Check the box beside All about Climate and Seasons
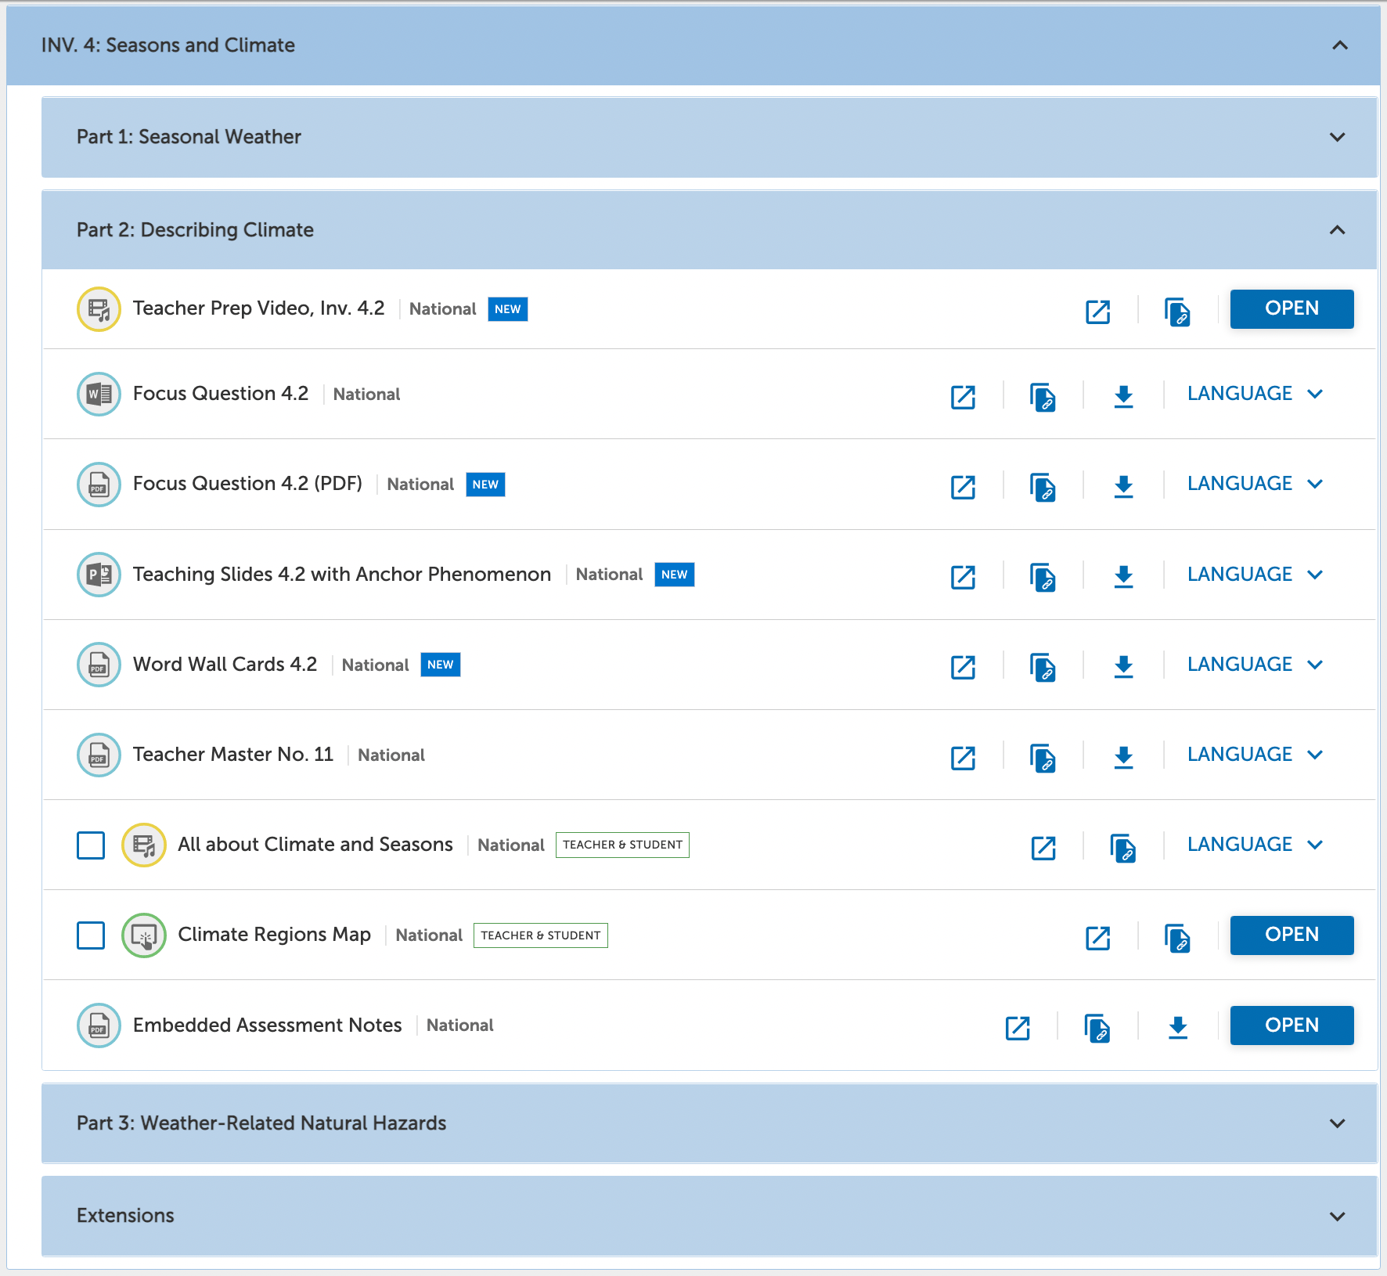Screen dimensions: 1387x1276 [x=90, y=845]
